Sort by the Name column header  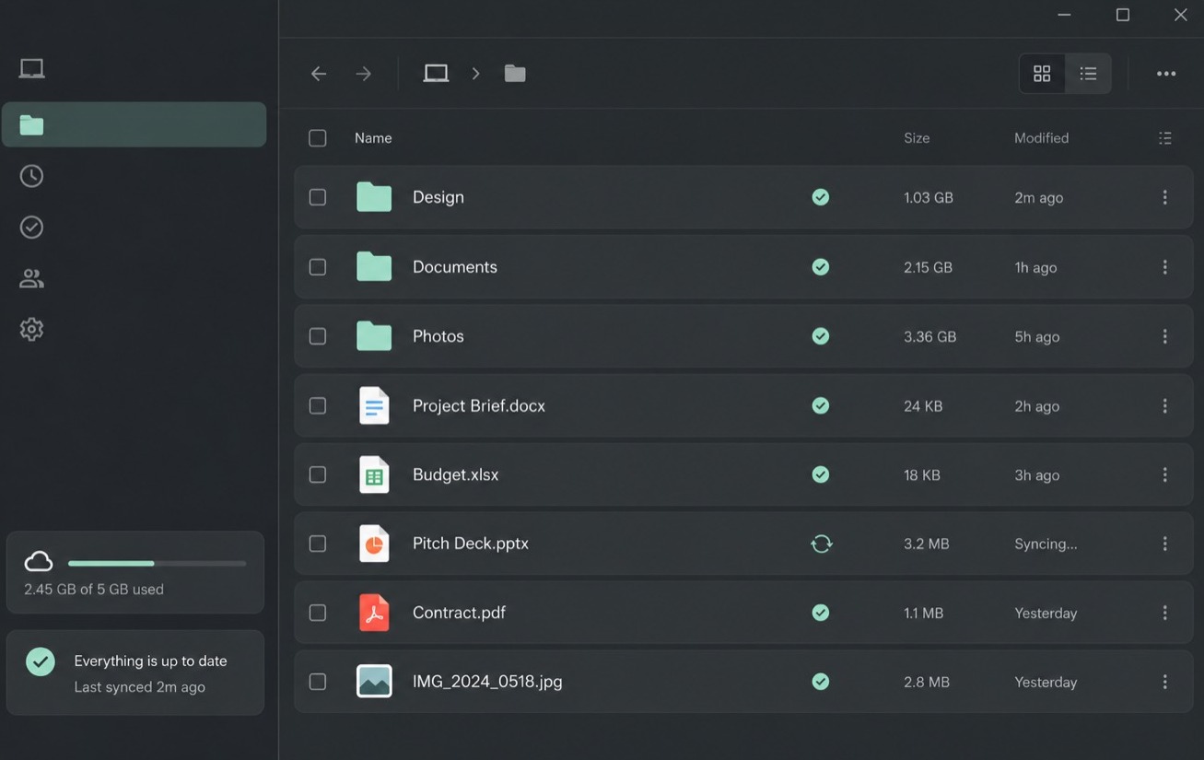[x=373, y=138]
